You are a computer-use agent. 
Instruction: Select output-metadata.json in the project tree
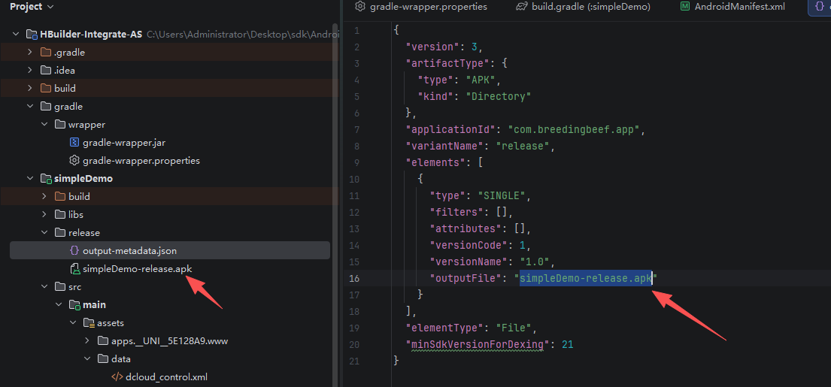click(x=170, y=250)
